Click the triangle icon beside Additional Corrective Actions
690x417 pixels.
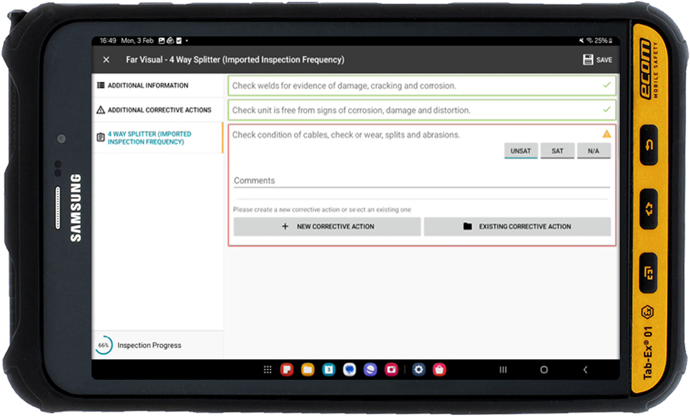[101, 110]
